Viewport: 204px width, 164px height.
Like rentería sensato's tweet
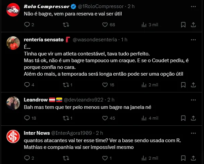pyautogui.click(x=105, y=85)
